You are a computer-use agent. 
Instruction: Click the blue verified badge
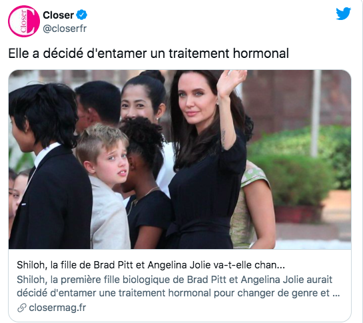point(82,15)
